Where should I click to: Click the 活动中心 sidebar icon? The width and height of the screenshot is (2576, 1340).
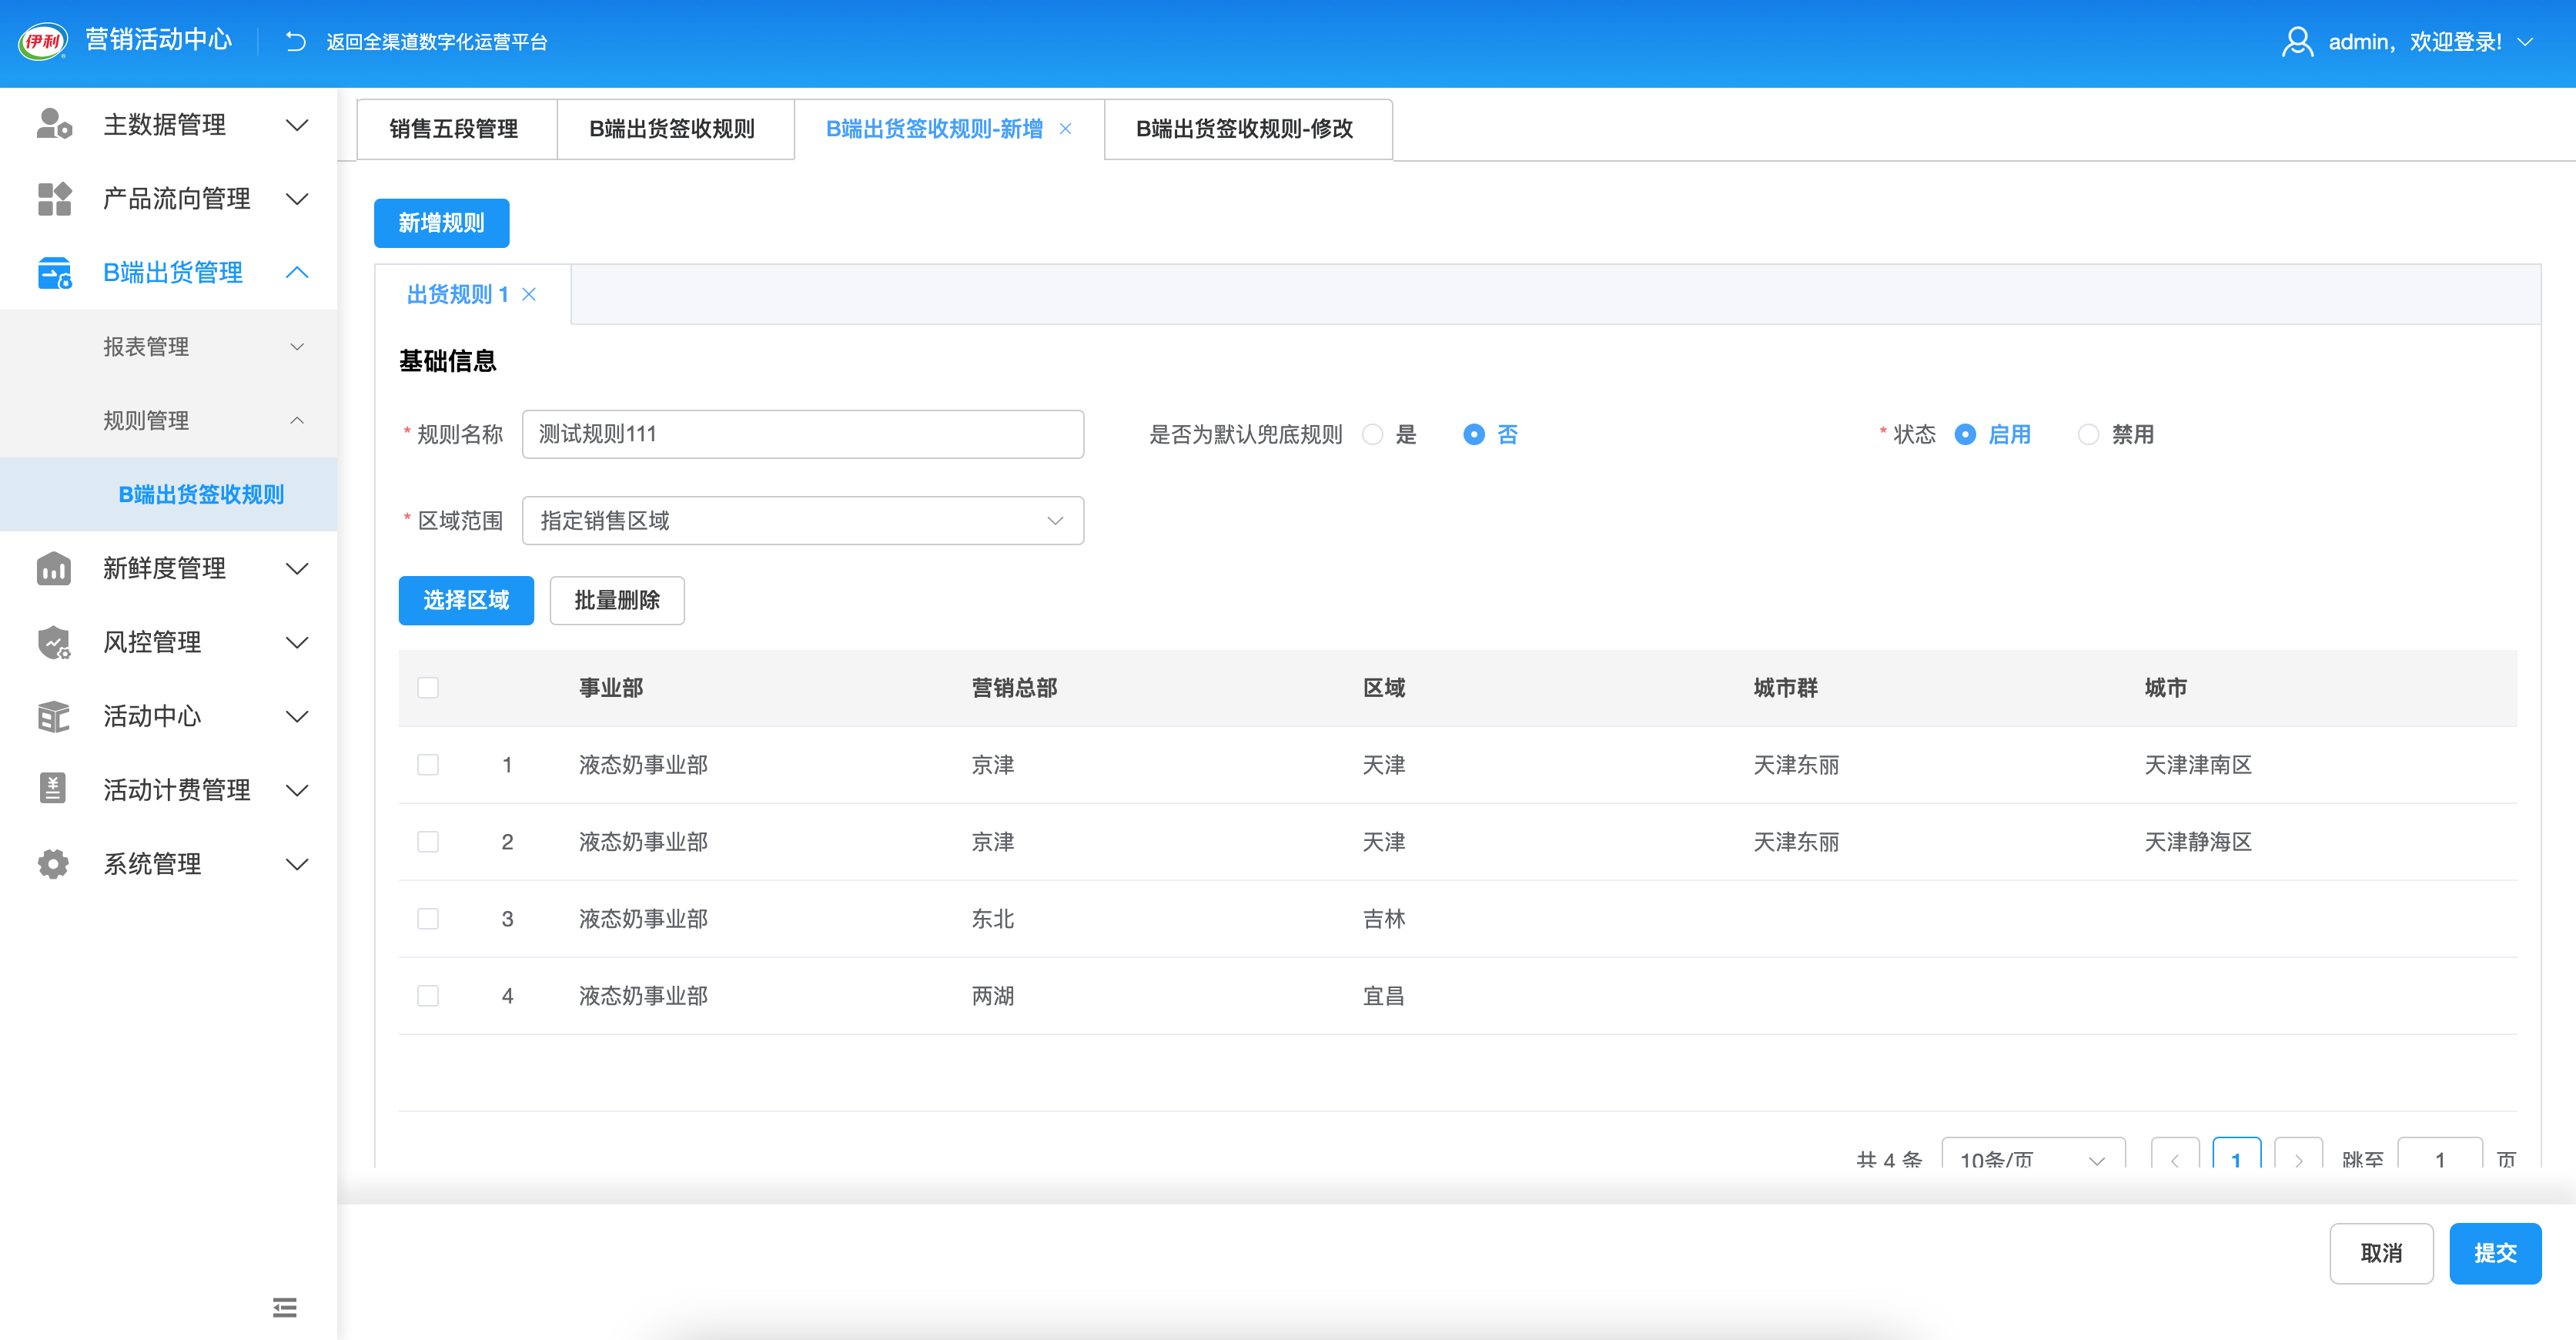point(54,716)
